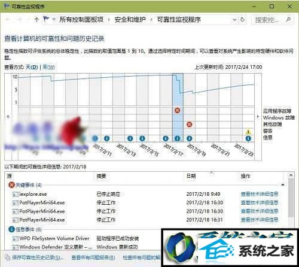Open address bar history dropdown
Image resolution: width=299 pixels, height=267 pixels.
pyautogui.click(x=234, y=20)
